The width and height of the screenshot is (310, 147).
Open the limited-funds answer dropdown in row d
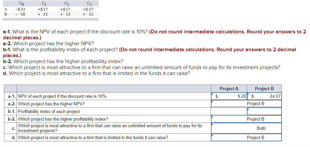tap(246, 137)
